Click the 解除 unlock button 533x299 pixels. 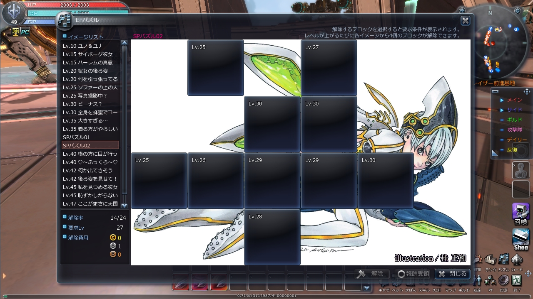point(371,274)
